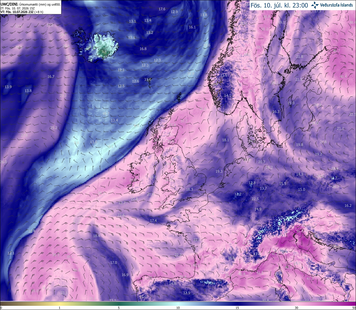Click the 3.8 value over Iceland
This screenshot has height=310, width=356.
(x=104, y=52)
